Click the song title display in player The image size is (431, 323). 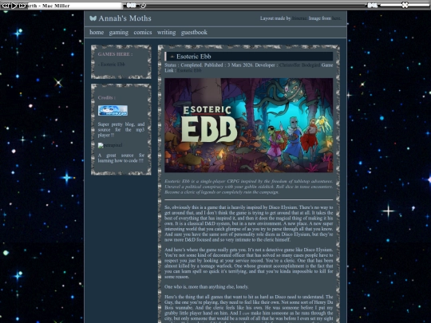pos(75,6)
